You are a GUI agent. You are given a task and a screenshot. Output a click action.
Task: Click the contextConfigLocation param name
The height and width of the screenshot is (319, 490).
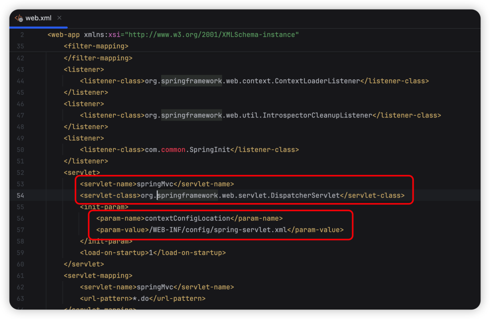coord(187,218)
